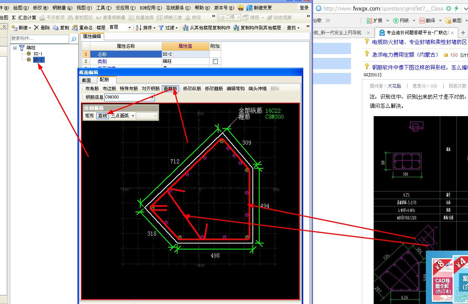This screenshot has width=468, height=304.
Task: Click the 新建变更 icon
Action: pos(249,8)
